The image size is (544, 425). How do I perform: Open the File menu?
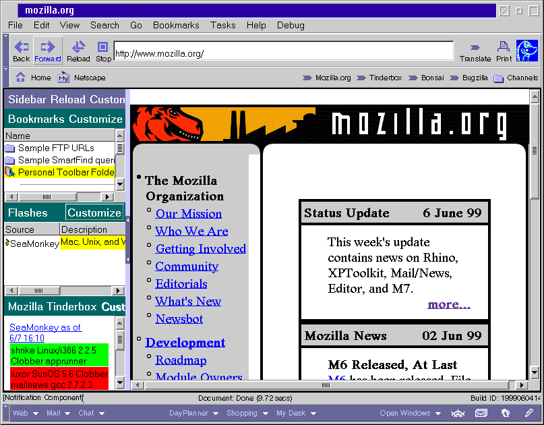pyautogui.click(x=16, y=26)
